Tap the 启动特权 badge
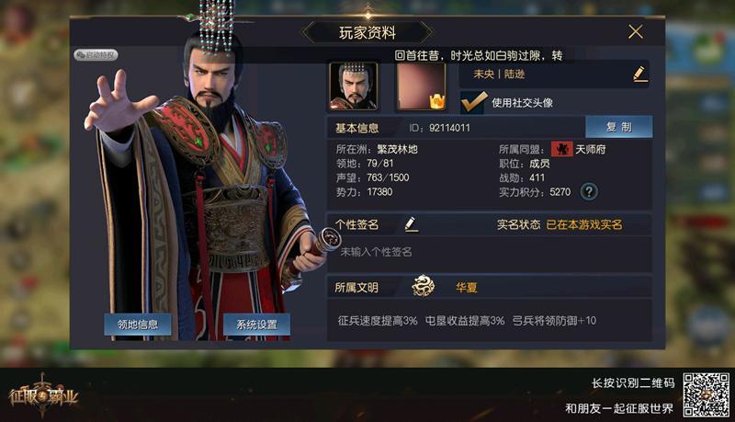This screenshot has width=735, height=422. 96,55
